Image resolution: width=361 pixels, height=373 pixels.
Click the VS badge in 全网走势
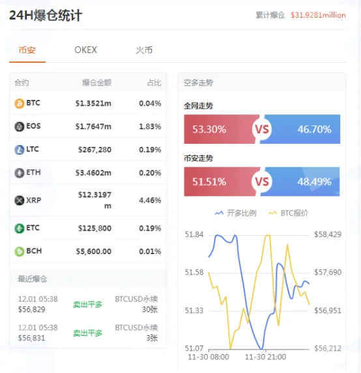262,129
